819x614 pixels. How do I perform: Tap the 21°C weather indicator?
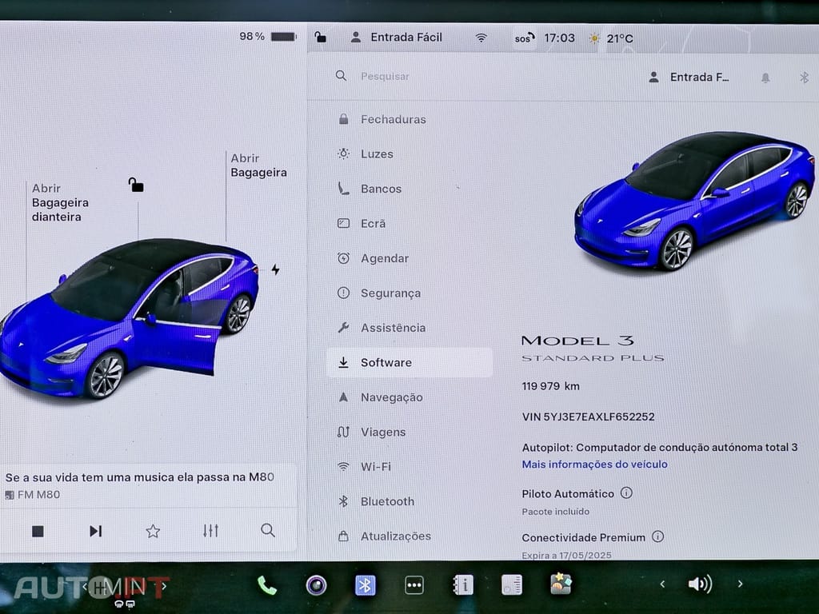(x=611, y=38)
